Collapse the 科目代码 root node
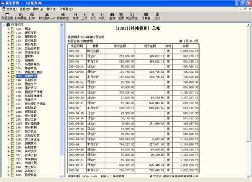This screenshot has height=182, width=252. 4,25
